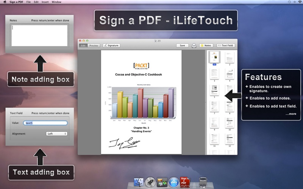Open the Insert menu
Image resolution: width=303 pixels, height=189 pixels.
45,2
